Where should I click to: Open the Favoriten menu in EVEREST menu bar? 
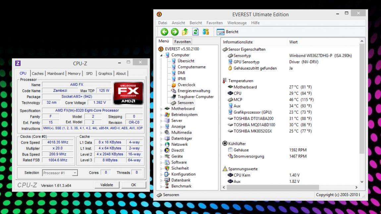tap(215, 23)
